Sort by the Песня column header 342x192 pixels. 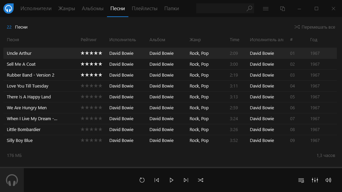coord(13,40)
